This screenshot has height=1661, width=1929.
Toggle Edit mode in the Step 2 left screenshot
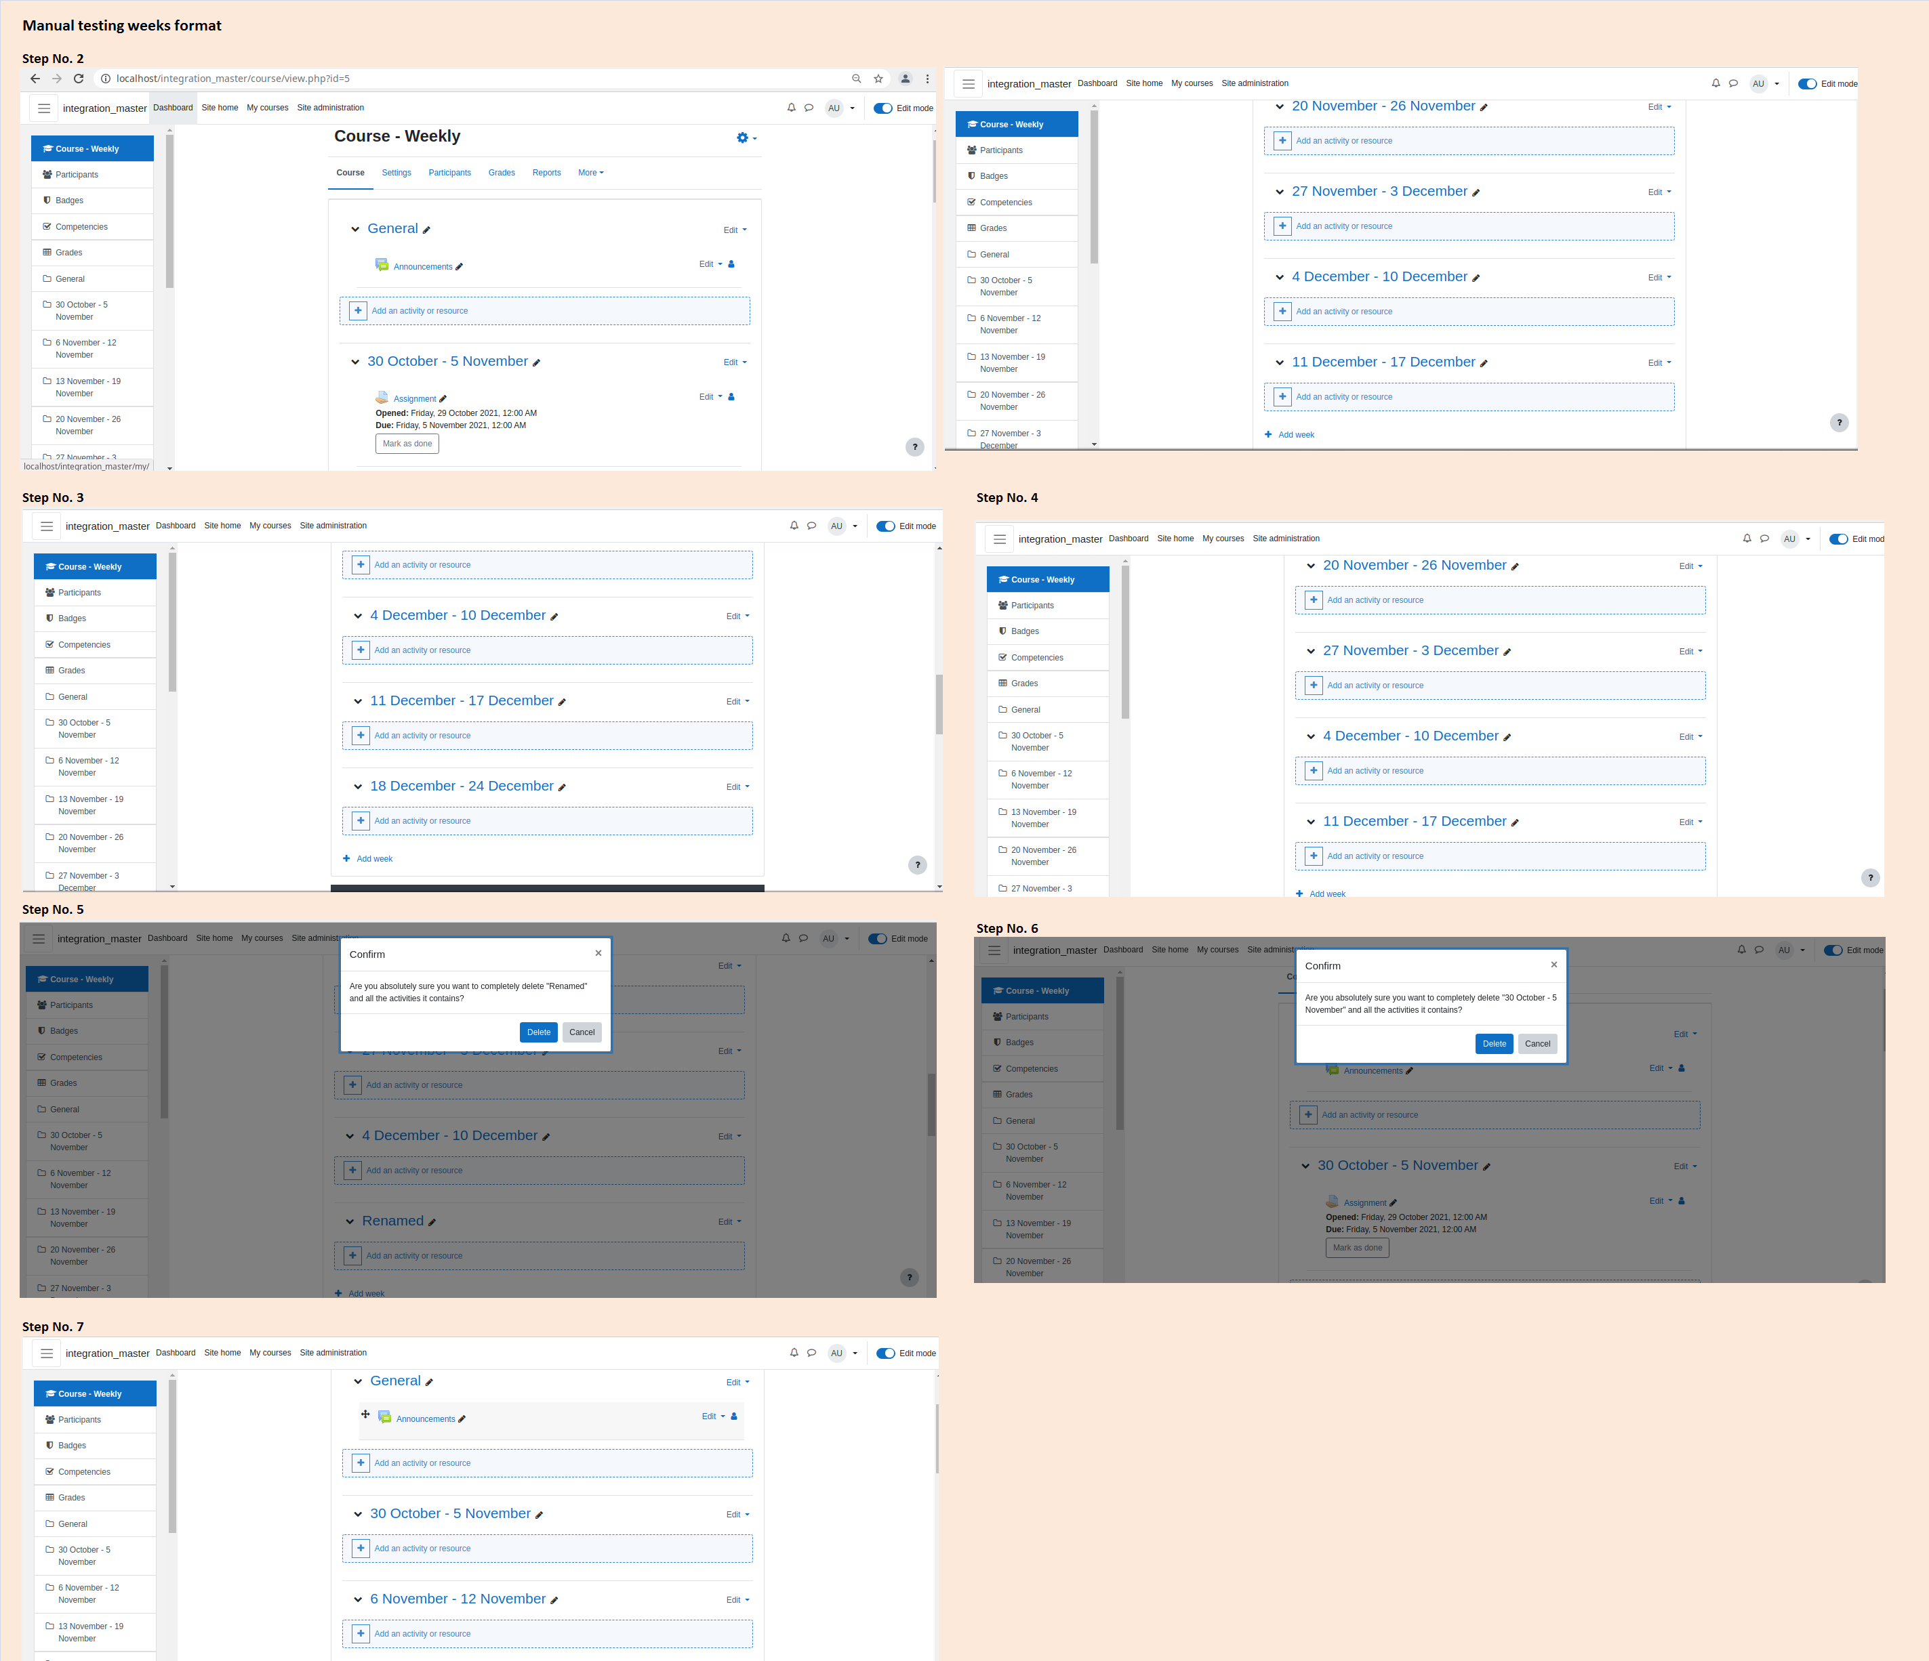[x=884, y=108]
